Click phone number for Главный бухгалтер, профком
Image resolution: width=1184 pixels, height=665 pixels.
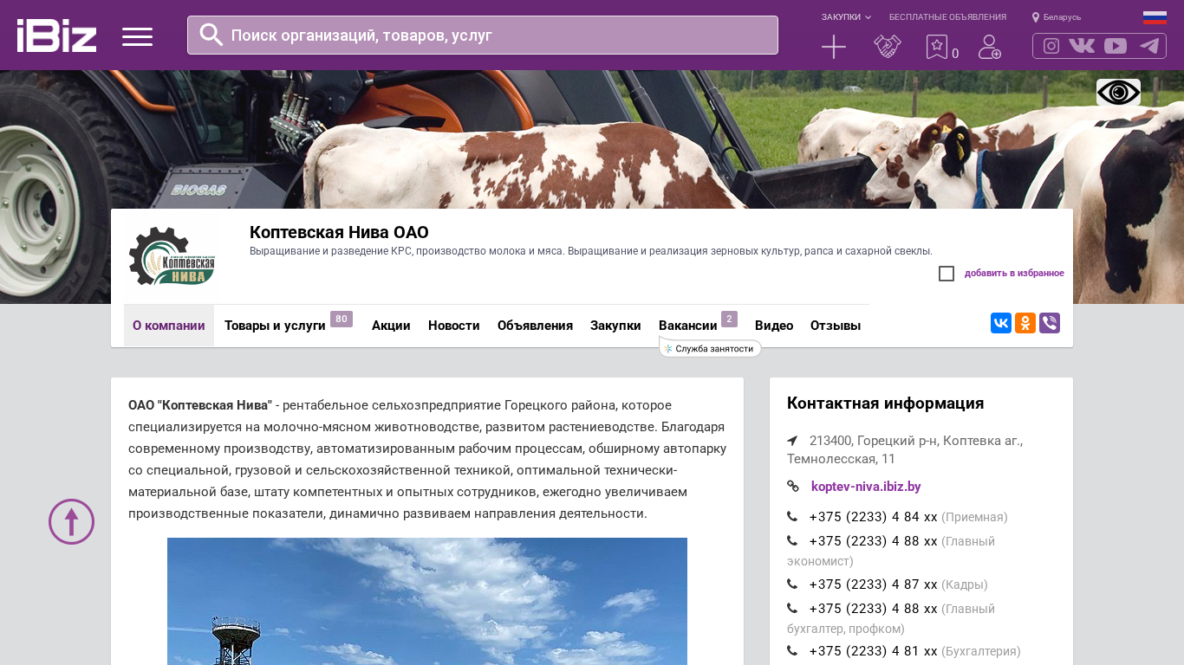click(873, 609)
